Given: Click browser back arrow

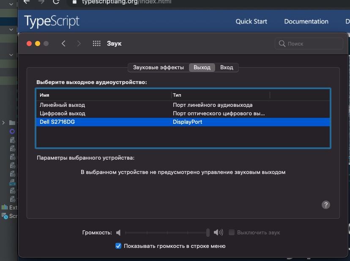Looking at the screenshot, I should pyautogui.click(x=27, y=2).
